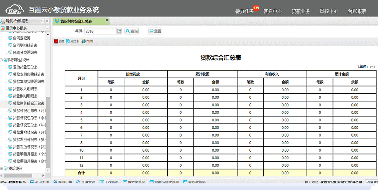Click the icon beside 贷款本息应收统计表

10,74
